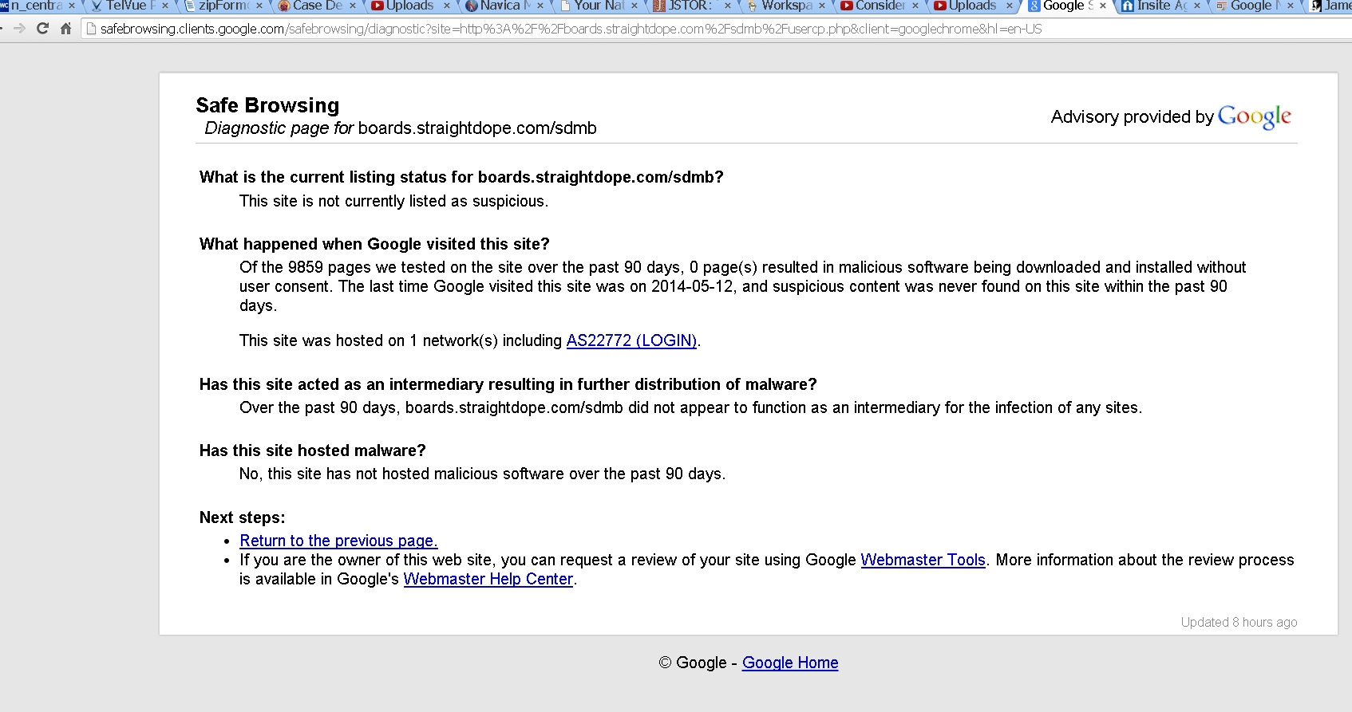Image resolution: width=1352 pixels, height=712 pixels.
Task: Close the Insite tab
Action: [x=1197, y=6]
